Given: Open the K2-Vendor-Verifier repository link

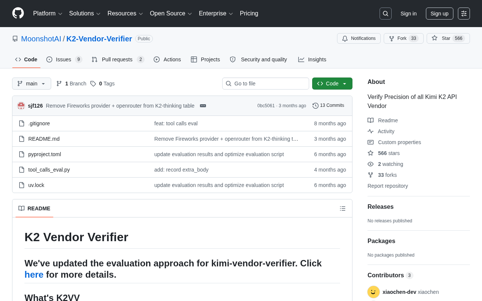Looking at the screenshot, I should 99,39.
